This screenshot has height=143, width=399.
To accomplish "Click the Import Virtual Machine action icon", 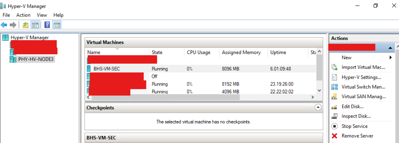I will click(x=335, y=67).
